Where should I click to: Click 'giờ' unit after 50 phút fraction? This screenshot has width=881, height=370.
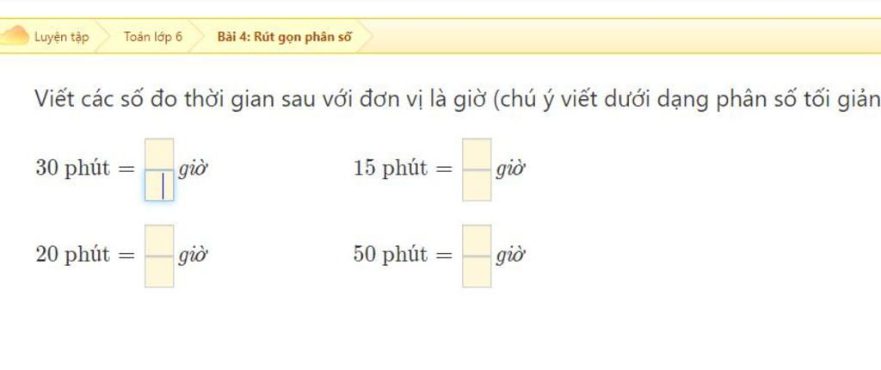pyautogui.click(x=511, y=256)
